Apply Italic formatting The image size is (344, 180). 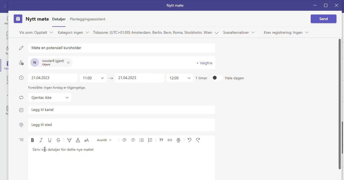point(41,140)
